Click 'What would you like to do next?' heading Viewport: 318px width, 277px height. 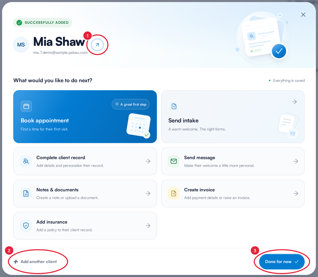(x=53, y=81)
